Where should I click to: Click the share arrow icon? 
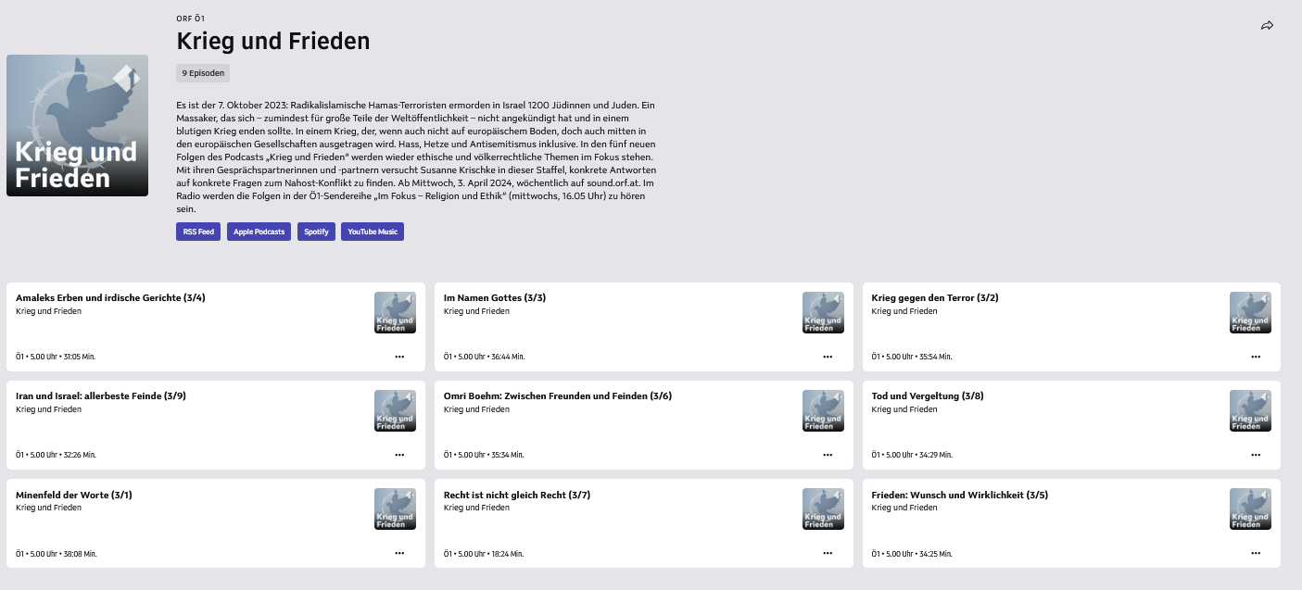click(x=1267, y=26)
